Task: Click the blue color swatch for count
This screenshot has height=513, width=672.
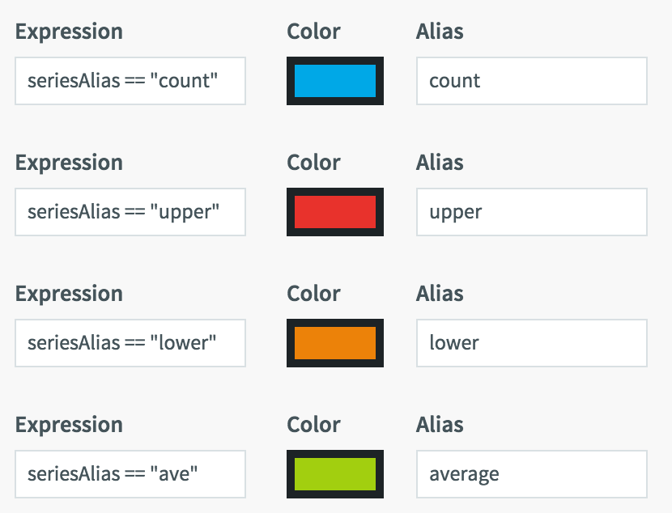Action: coord(334,81)
